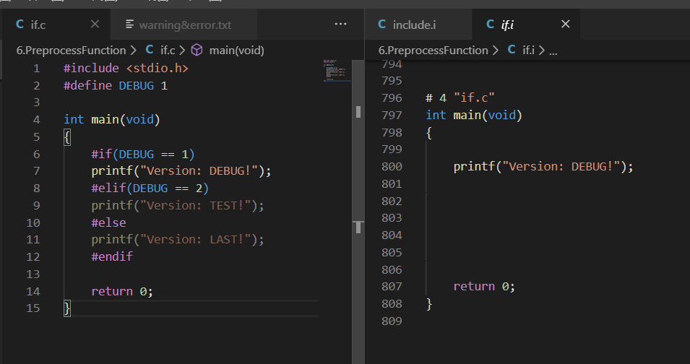Click the C icon beside if.i in right breadcrumb
This screenshot has width=690, height=364.
point(511,51)
